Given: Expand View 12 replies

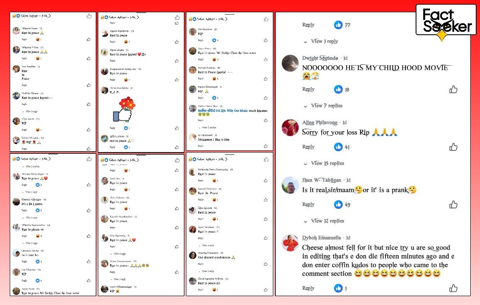Looking at the screenshot, I should click(x=327, y=221).
